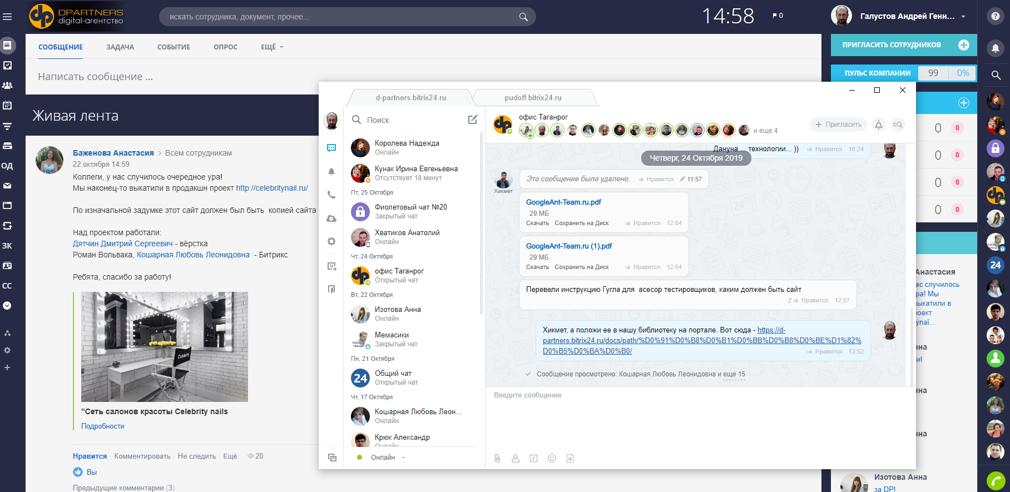Click the mention user icon below message box
Viewport: 1010px width, 492px height.
pyautogui.click(x=516, y=459)
